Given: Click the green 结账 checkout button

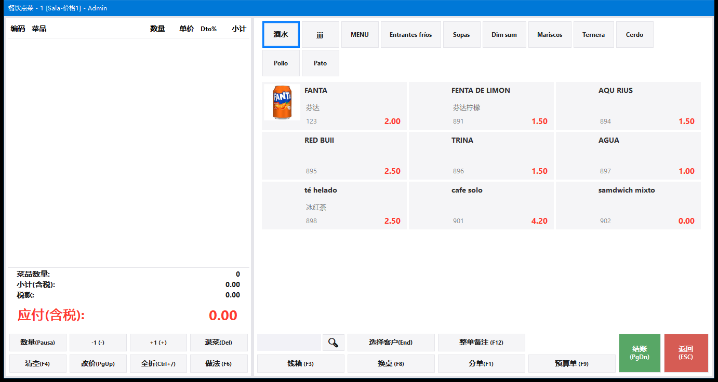Looking at the screenshot, I should [x=640, y=353].
